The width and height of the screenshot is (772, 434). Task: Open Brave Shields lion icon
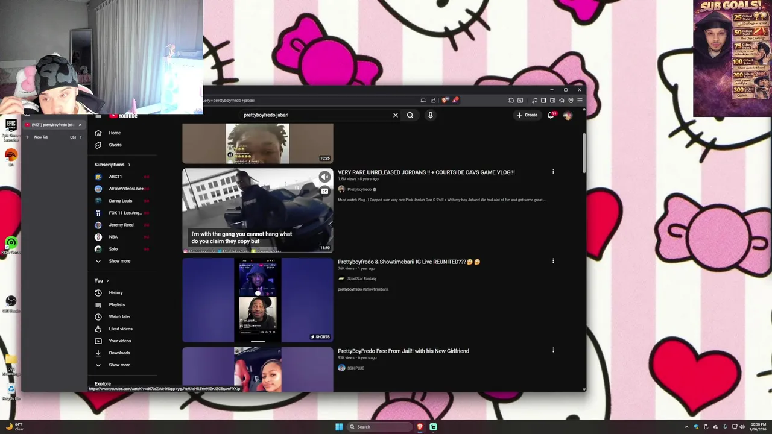coord(445,100)
